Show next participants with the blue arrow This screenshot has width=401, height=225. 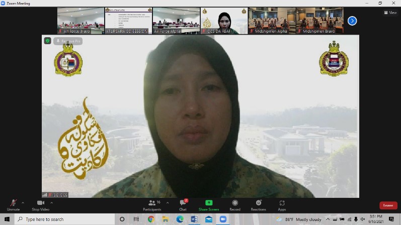(x=352, y=21)
